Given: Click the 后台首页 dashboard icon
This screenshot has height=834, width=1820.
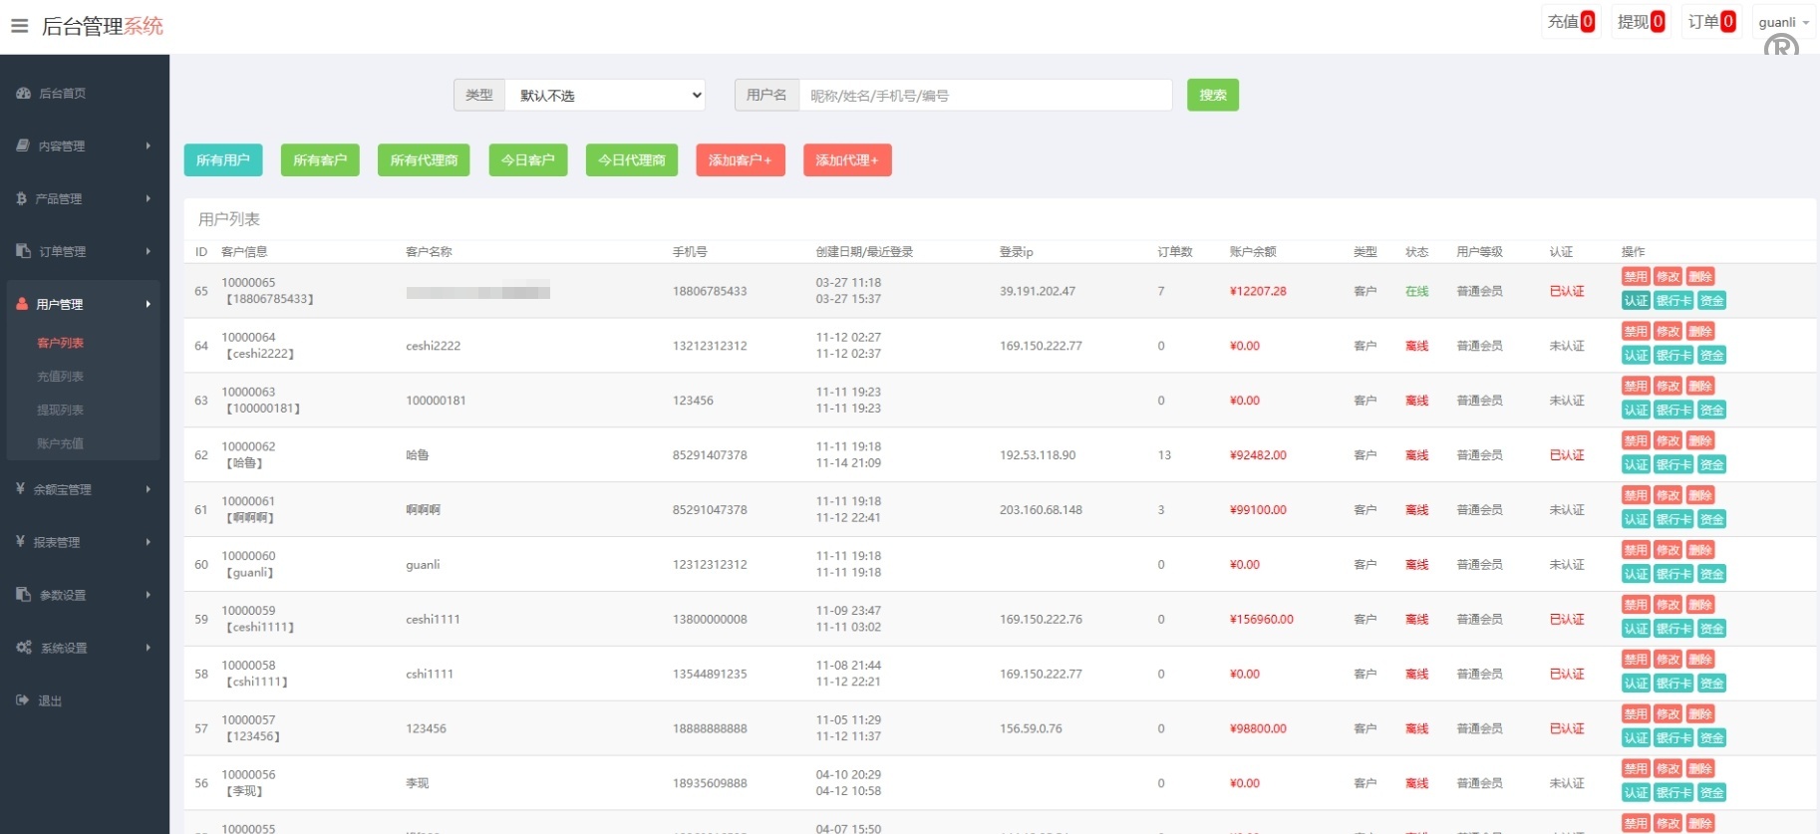Looking at the screenshot, I should [x=23, y=93].
